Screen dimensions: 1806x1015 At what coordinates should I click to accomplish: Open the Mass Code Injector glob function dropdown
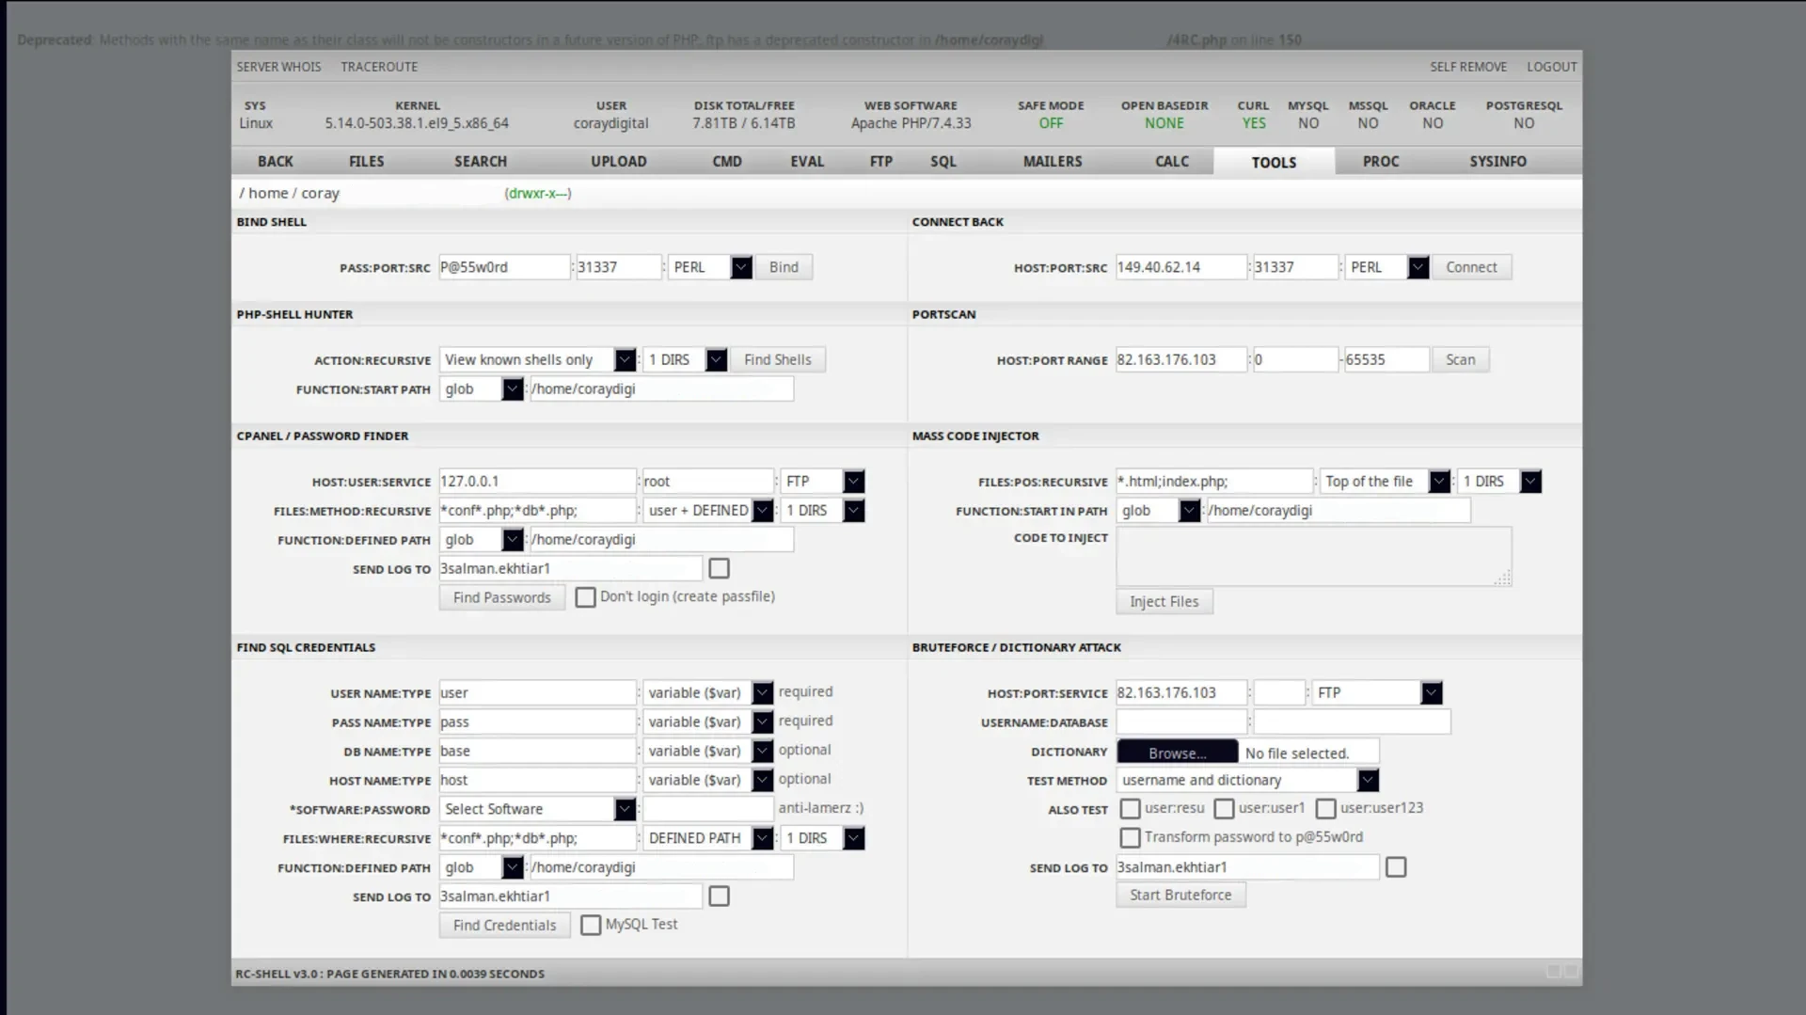(x=1159, y=510)
